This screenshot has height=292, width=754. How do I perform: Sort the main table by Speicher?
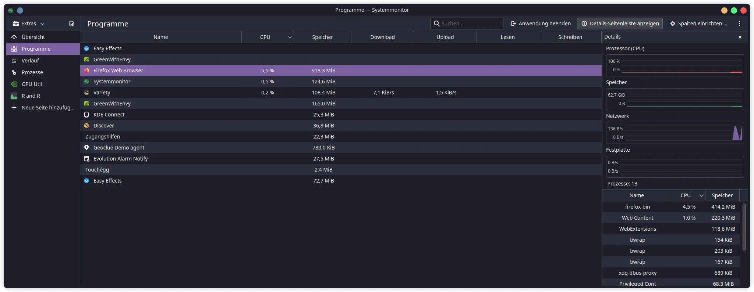(322, 37)
